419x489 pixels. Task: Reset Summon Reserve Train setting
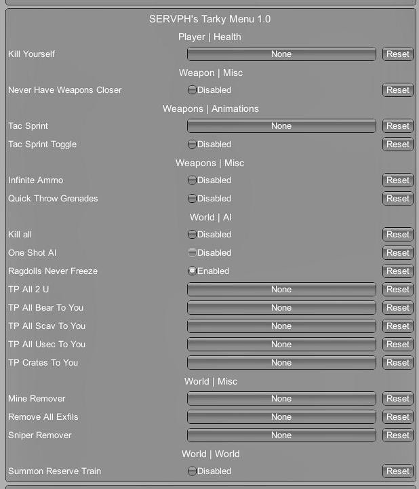(x=397, y=471)
